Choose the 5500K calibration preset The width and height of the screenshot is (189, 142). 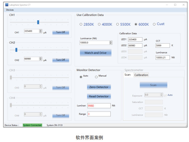pyautogui.click(x=118, y=24)
